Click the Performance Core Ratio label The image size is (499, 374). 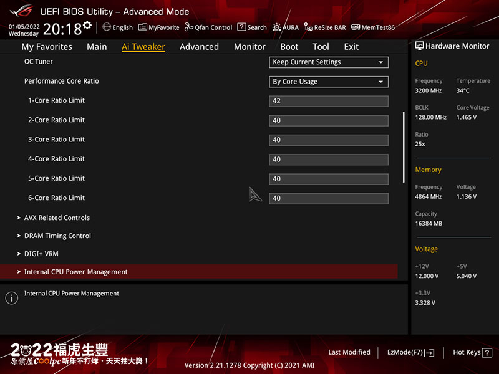61,81
